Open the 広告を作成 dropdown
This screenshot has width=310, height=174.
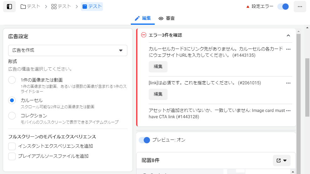tap(67, 50)
